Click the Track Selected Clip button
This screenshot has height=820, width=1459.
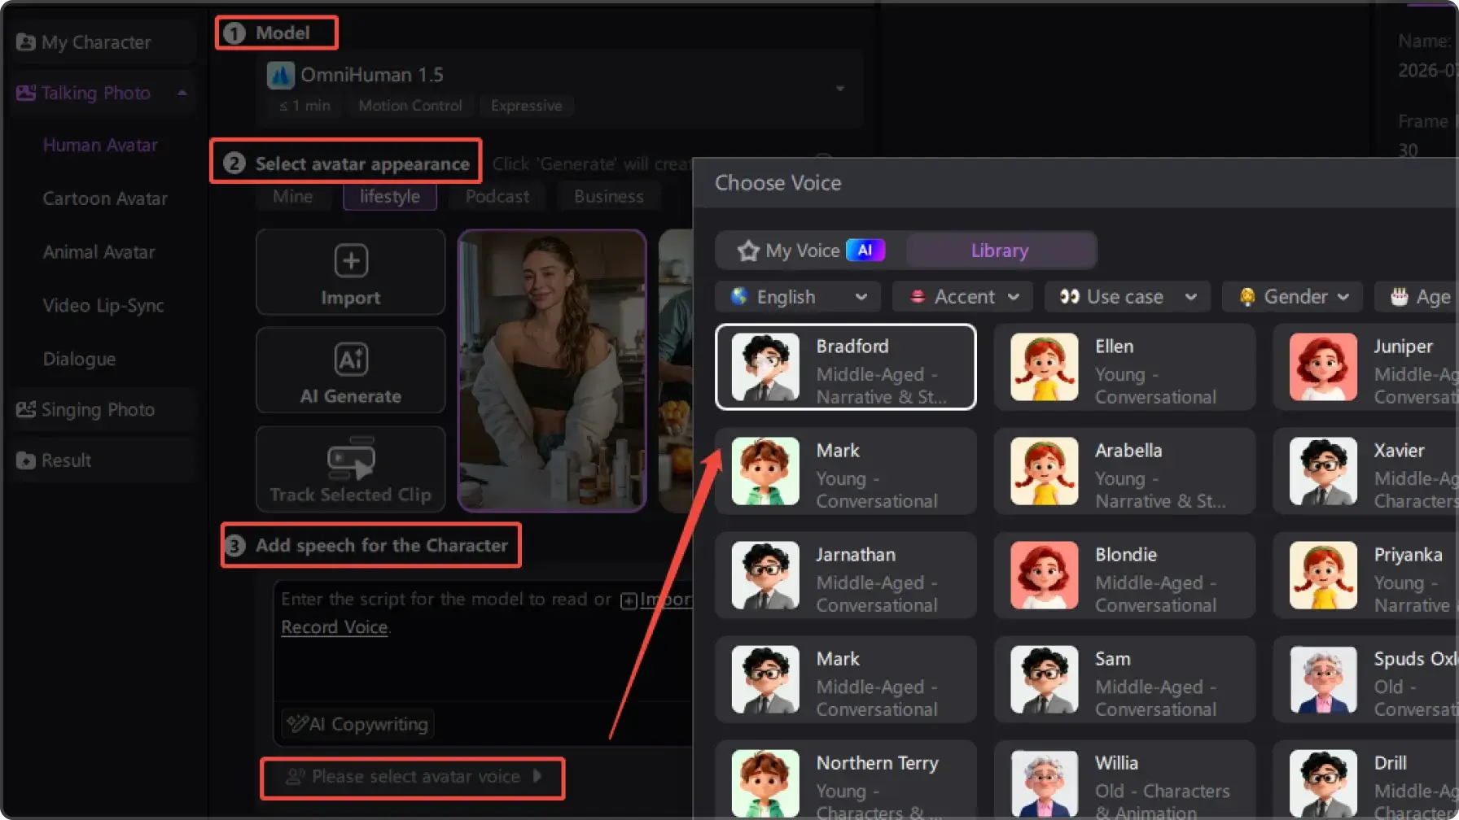click(350, 469)
